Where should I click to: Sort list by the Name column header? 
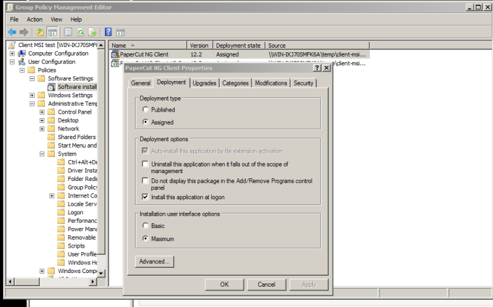pyautogui.click(x=148, y=45)
